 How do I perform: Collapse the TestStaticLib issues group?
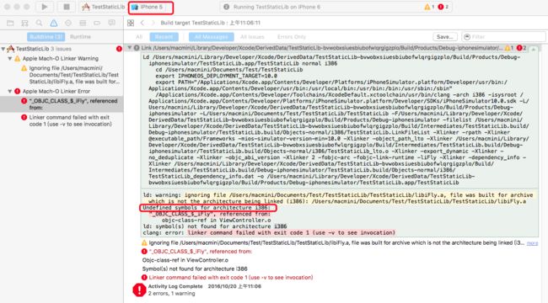(x=3, y=49)
